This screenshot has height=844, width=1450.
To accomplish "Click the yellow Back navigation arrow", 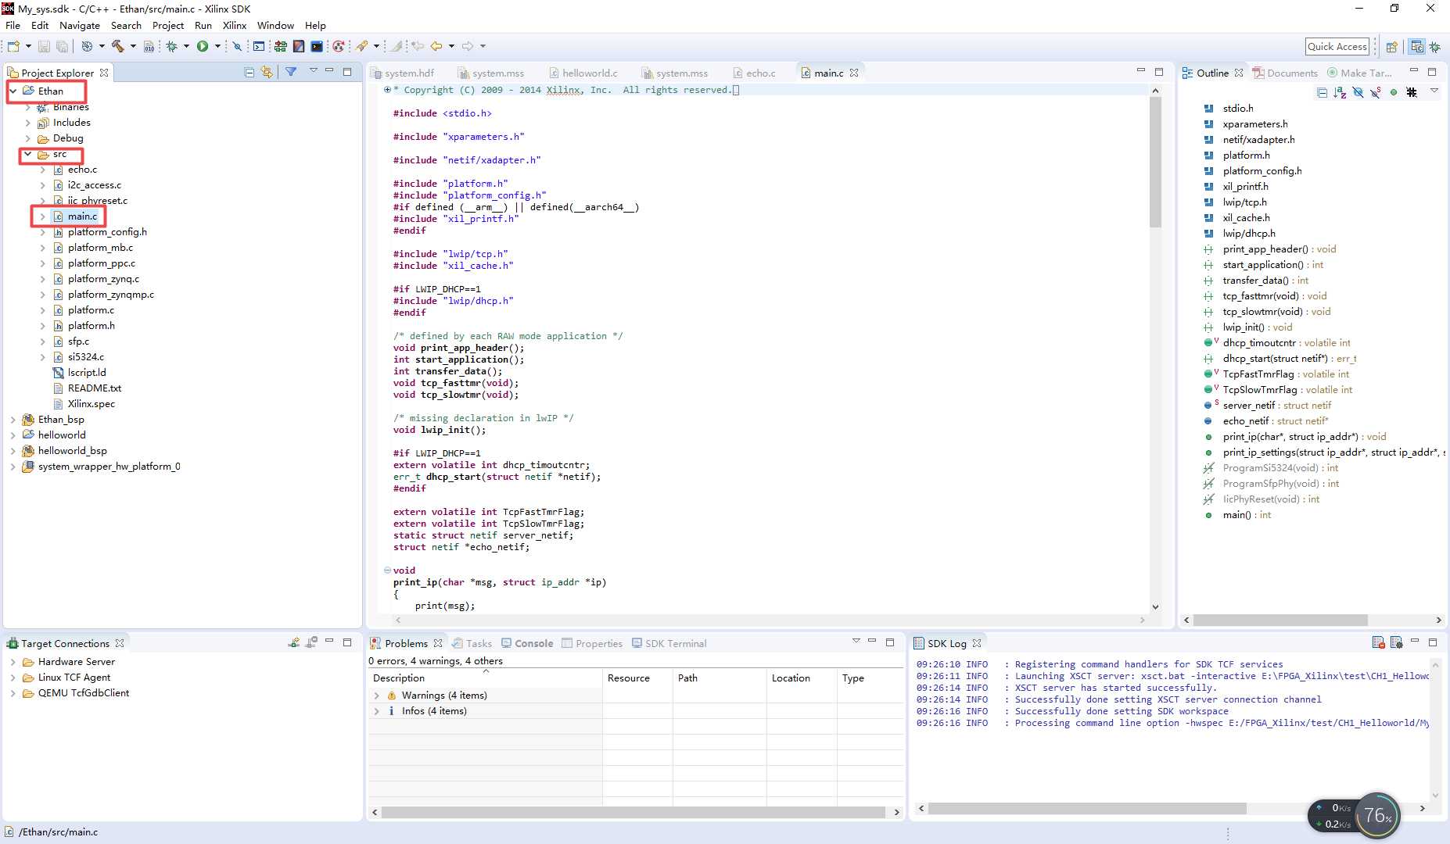I will (436, 46).
